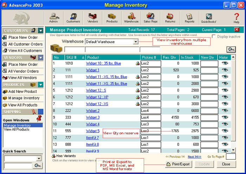
Task: View history eye icon for Widget 3
Action: click(225, 117)
